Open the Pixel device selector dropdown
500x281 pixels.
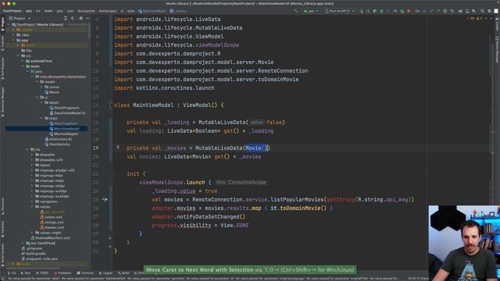(x=340, y=11)
